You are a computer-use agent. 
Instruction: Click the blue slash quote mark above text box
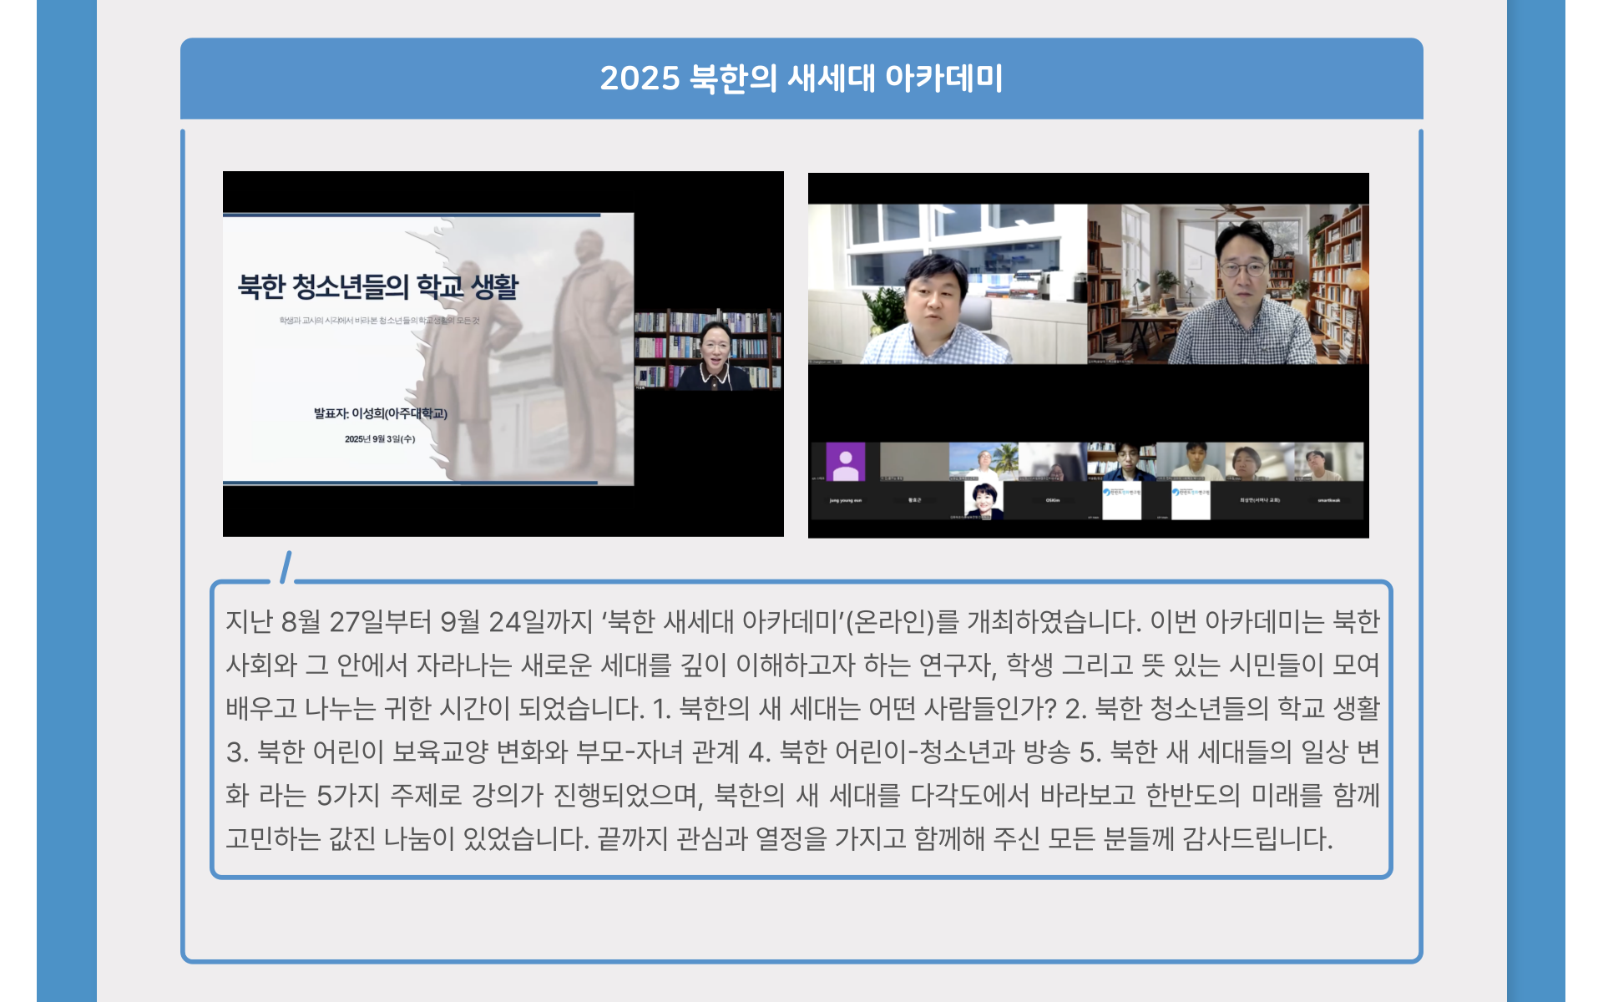click(x=286, y=567)
